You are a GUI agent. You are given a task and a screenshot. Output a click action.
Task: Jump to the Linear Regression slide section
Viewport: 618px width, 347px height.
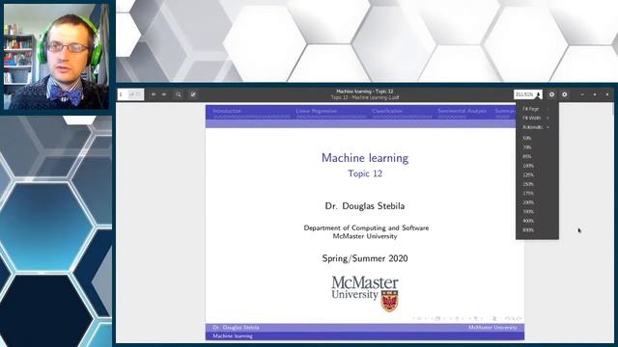[x=317, y=111]
